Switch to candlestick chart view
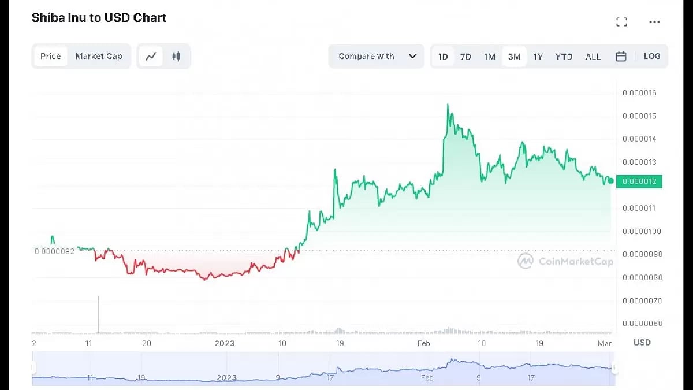This screenshot has height=390, width=693. (x=177, y=56)
